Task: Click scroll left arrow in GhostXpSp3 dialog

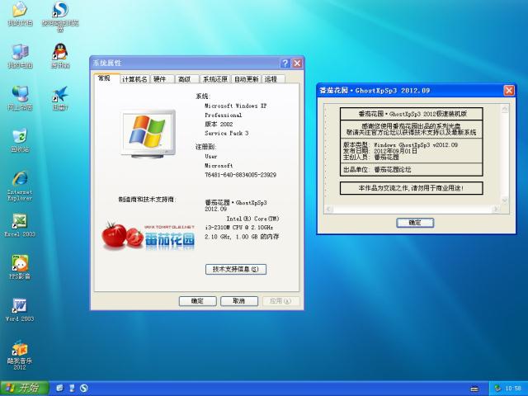Action: pyautogui.click(x=328, y=210)
